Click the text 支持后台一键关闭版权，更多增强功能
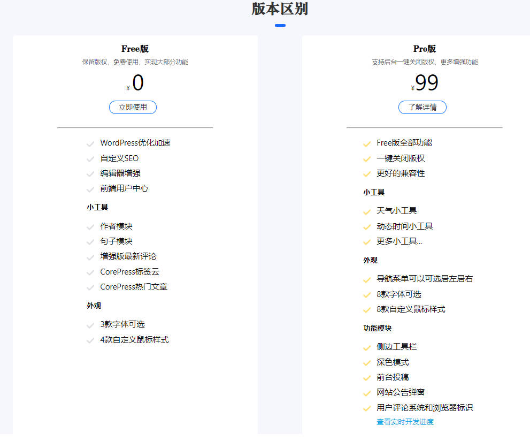Viewport: 530px width, 441px height. point(425,62)
